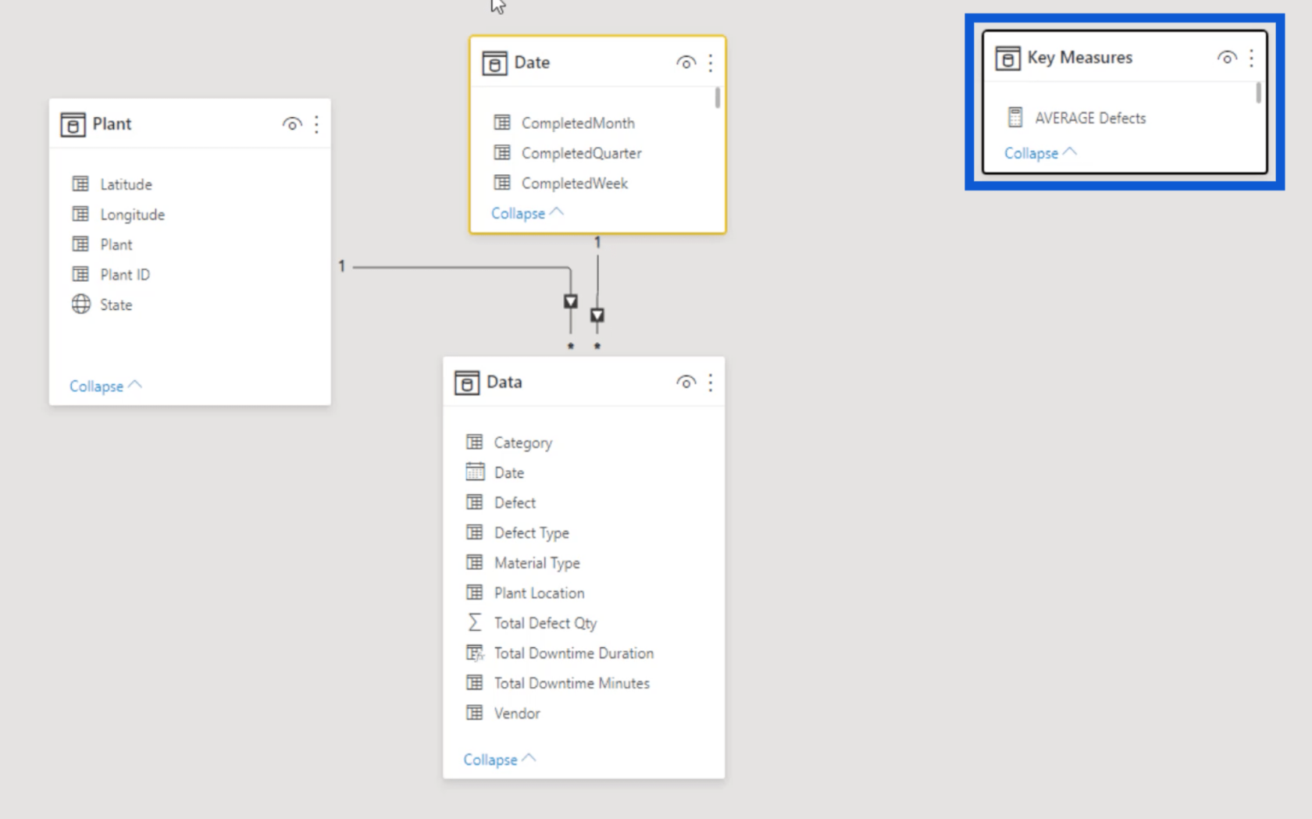
Task: Select the State field
Action: tap(116, 305)
